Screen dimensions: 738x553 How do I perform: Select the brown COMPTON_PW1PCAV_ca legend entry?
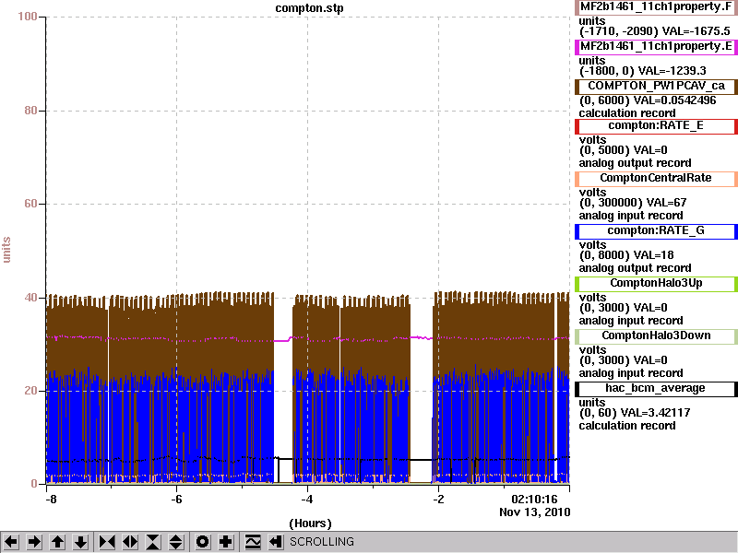[656, 86]
